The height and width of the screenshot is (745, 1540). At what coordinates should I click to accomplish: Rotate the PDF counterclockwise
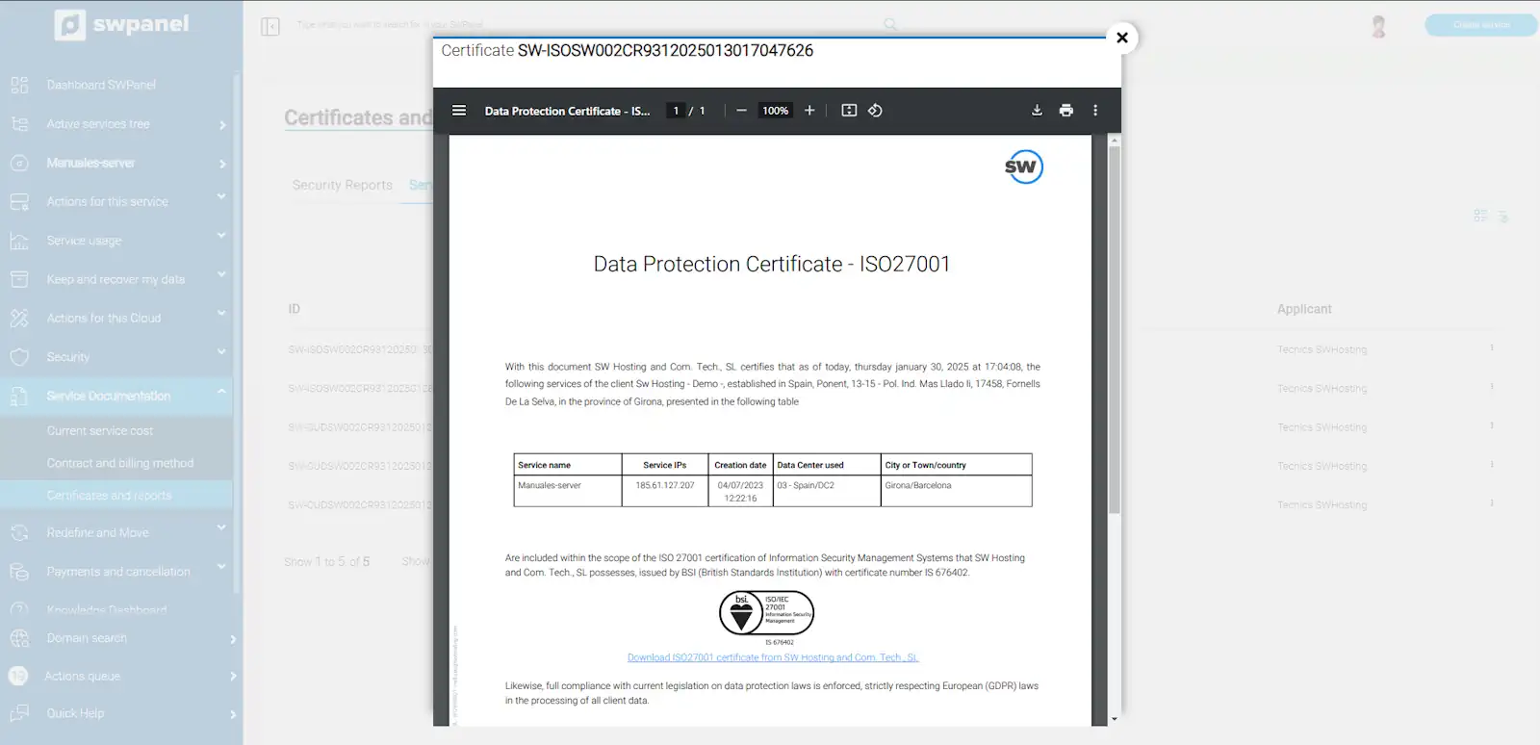[875, 111]
